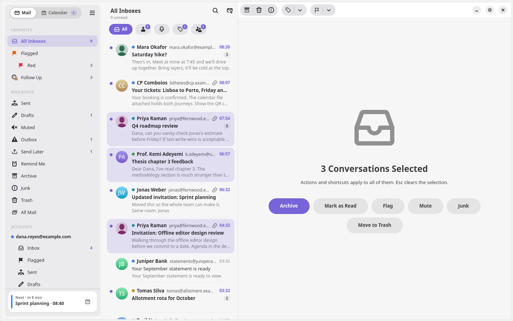Mark as junk via toolbar alert icon
This screenshot has width=513, height=321.
coord(271,10)
